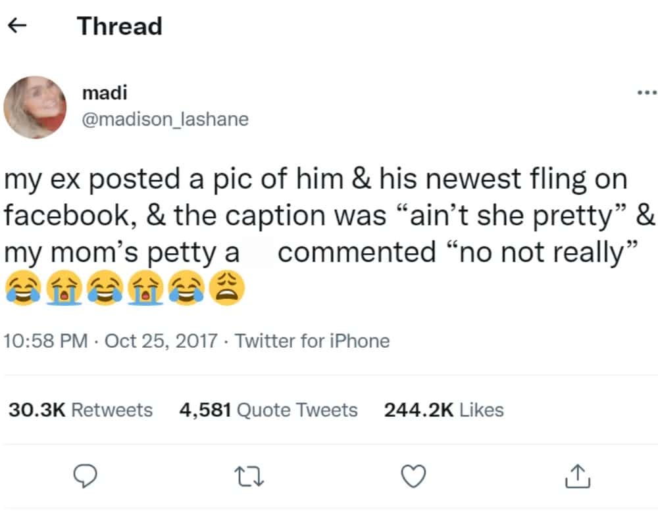Visit the @madison_lashane handle
The image size is (658, 526).
(164, 119)
